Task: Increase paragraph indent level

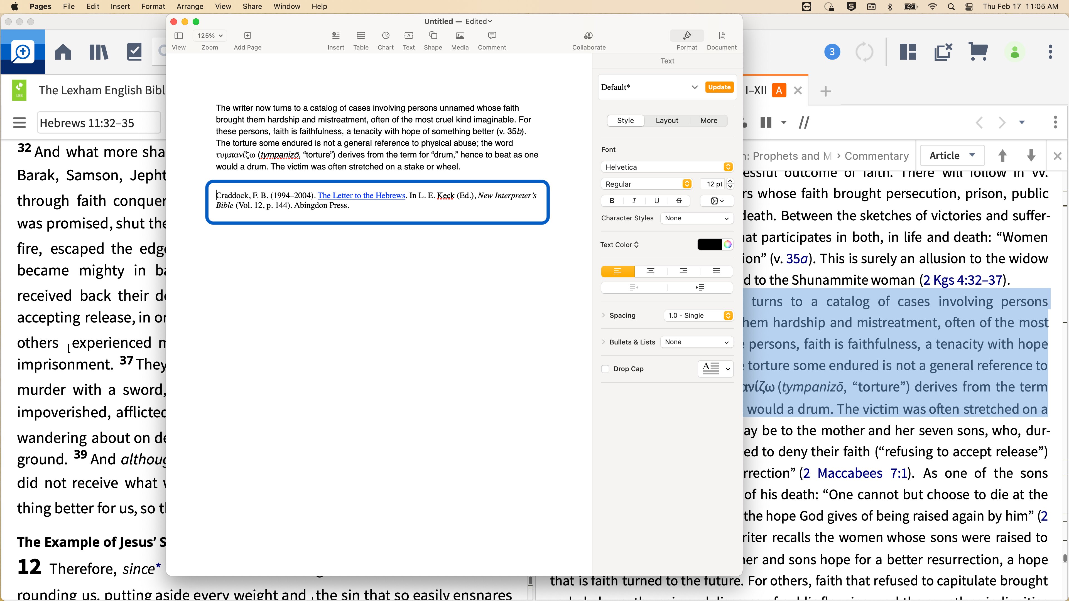Action: coord(700,287)
